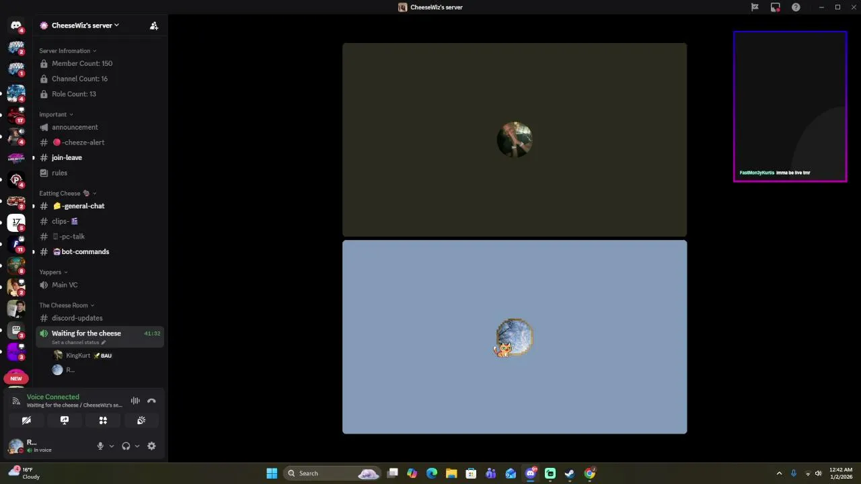Click the Role Count: 13 locked channel
Screen dimensions: 861x484
coord(100,94)
